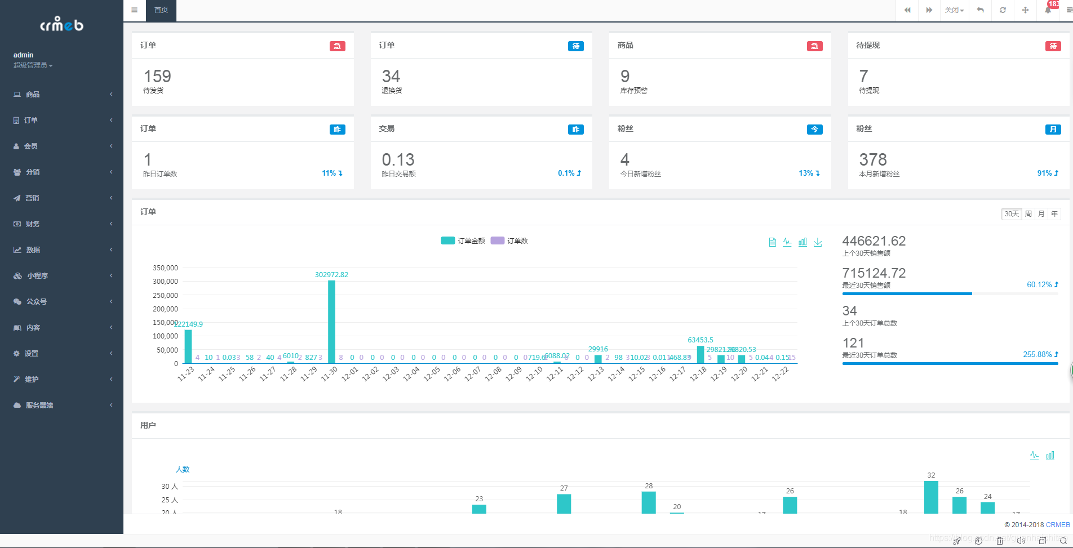1073x548 pixels.
Task: Select the 月 range button
Action: coord(1041,214)
